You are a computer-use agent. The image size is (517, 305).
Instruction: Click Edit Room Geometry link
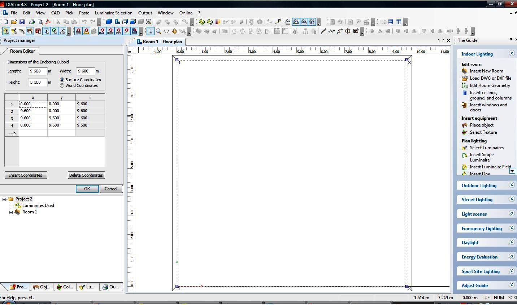tap(490, 85)
